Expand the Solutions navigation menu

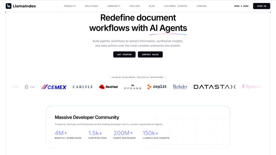pyautogui.click(x=91, y=6)
